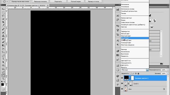
Task: Click the 'Подогнать' button
Action: [58, 2]
